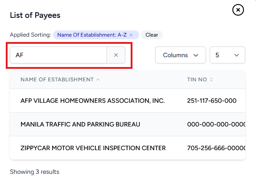Close the List of Payees dialog
This screenshot has height=185, width=256.
pyautogui.click(x=238, y=10)
